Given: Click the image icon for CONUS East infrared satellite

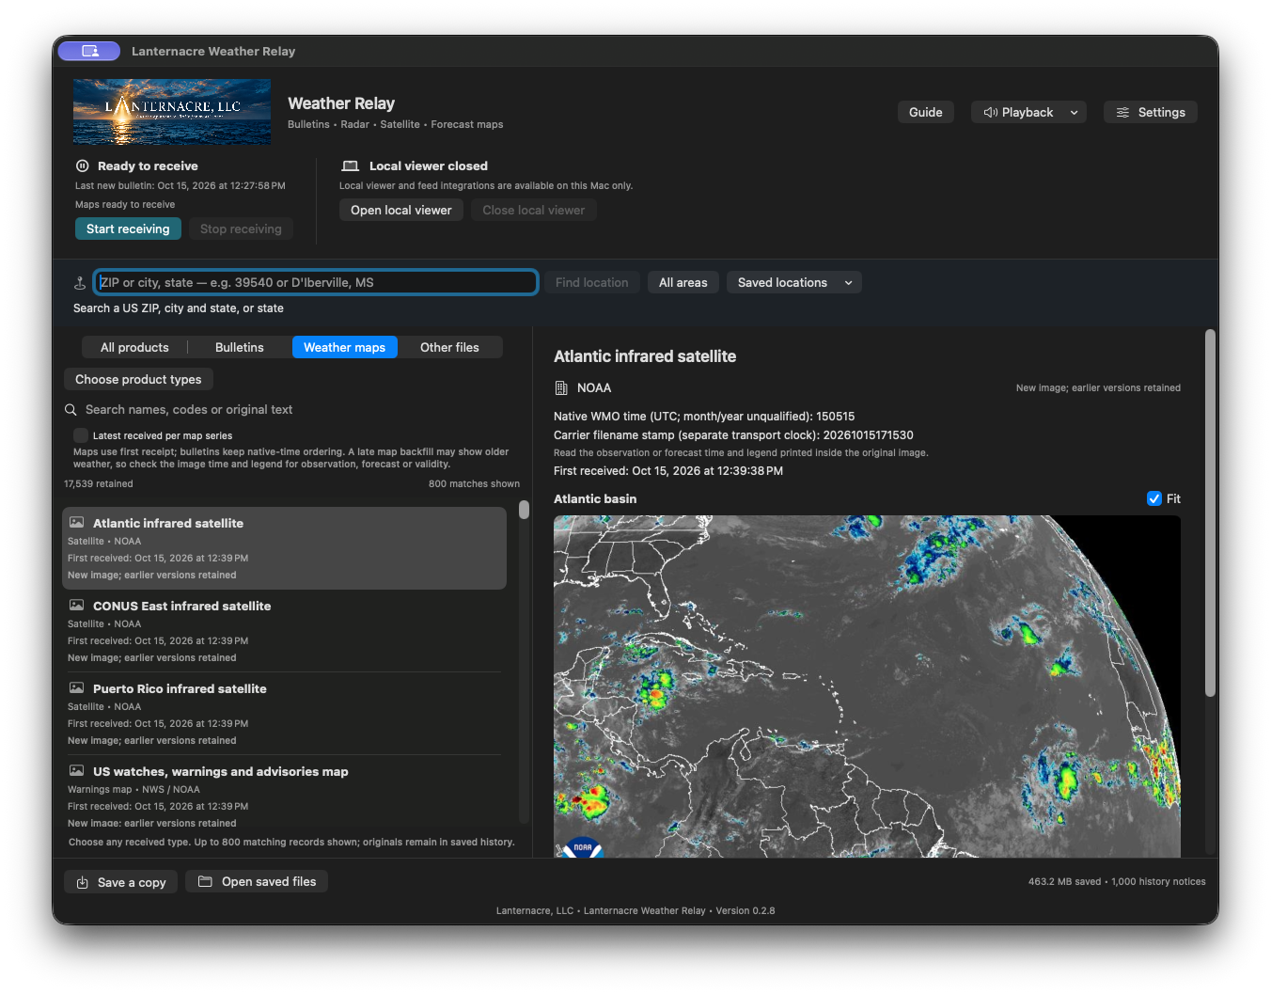Looking at the screenshot, I should (77, 606).
